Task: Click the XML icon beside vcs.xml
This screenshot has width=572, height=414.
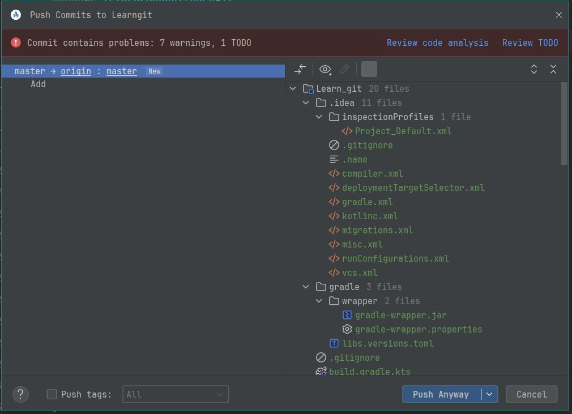Action: point(334,273)
